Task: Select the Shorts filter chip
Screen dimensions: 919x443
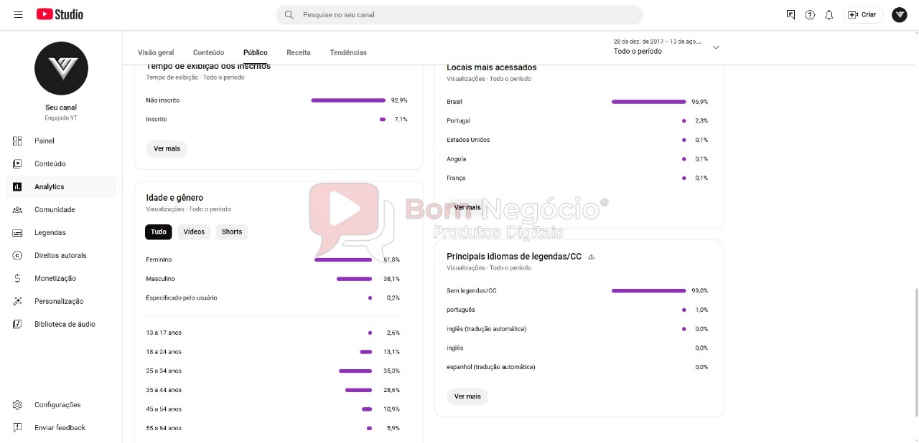Action: tap(232, 232)
